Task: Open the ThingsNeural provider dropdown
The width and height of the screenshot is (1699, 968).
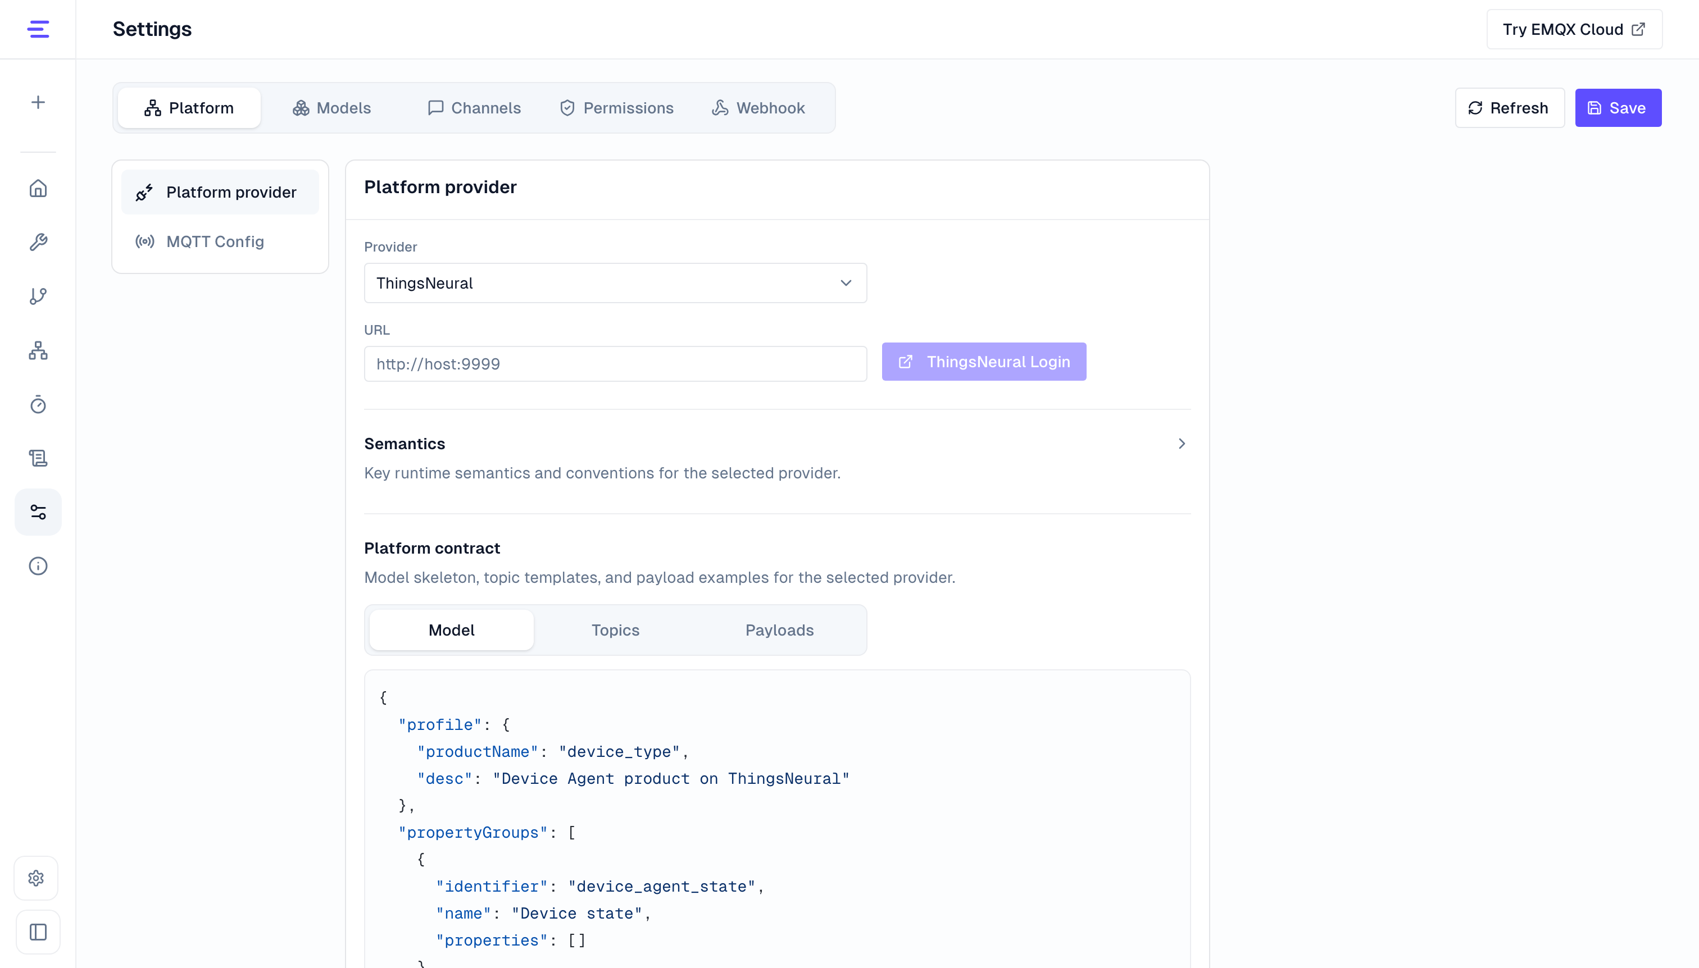Action: pyautogui.click(x=615, y=283)
